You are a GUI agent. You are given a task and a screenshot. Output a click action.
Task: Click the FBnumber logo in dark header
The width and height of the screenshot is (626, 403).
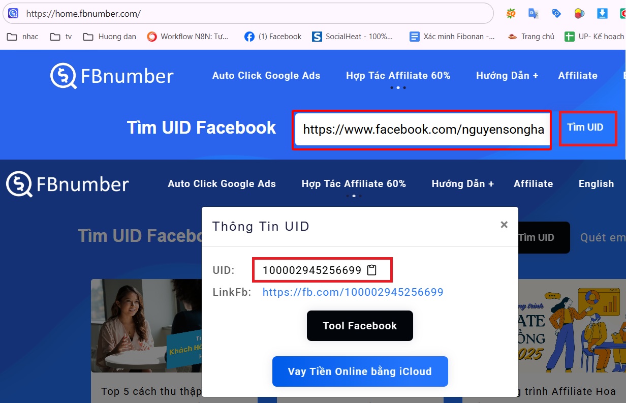[68, 184]
